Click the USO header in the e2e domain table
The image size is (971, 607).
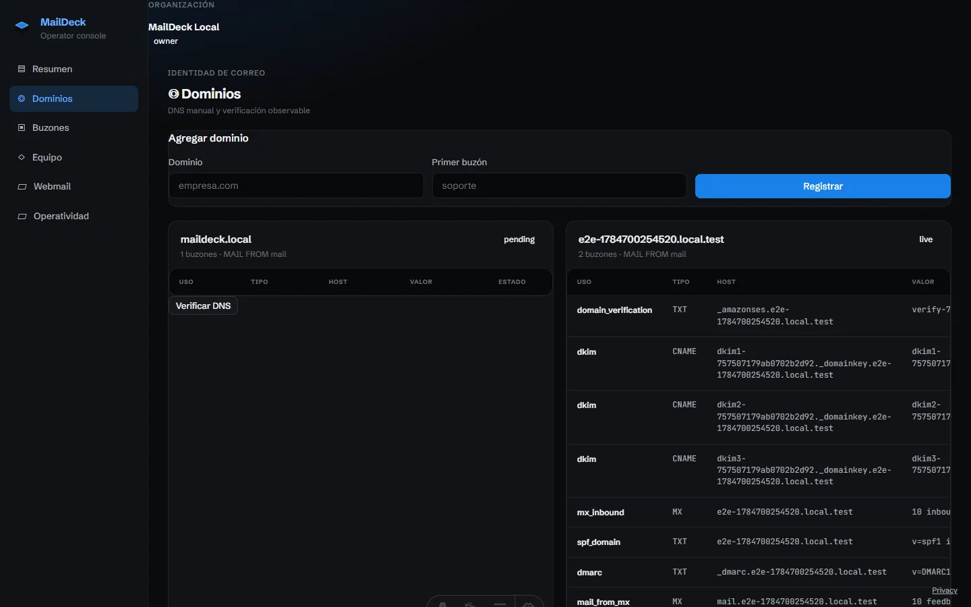point(584,282)
